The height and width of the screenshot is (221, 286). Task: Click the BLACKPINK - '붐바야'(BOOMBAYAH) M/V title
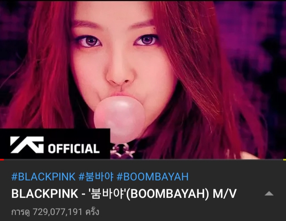[x=124, y=194]
